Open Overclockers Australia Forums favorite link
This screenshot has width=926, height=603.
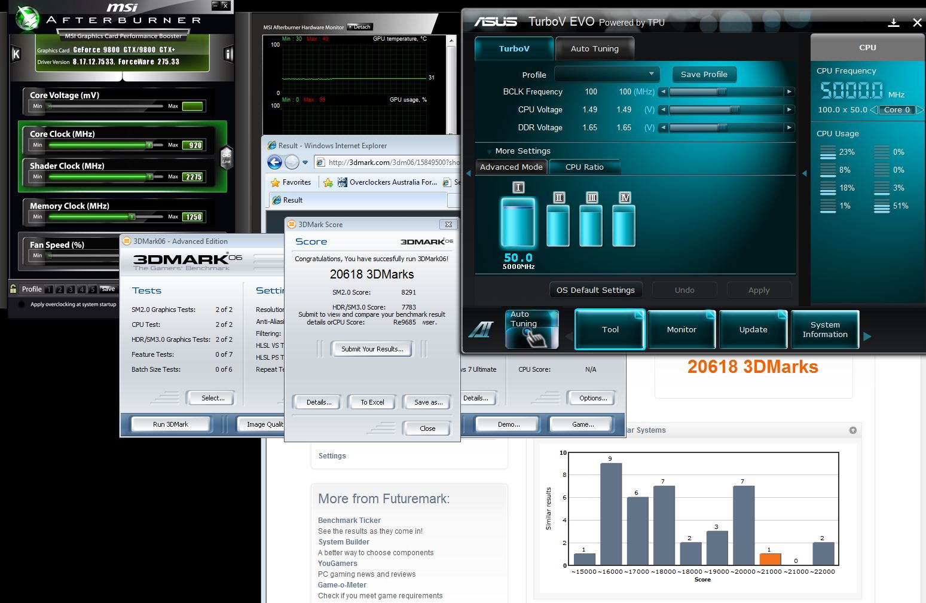click(x=387, y=182)
